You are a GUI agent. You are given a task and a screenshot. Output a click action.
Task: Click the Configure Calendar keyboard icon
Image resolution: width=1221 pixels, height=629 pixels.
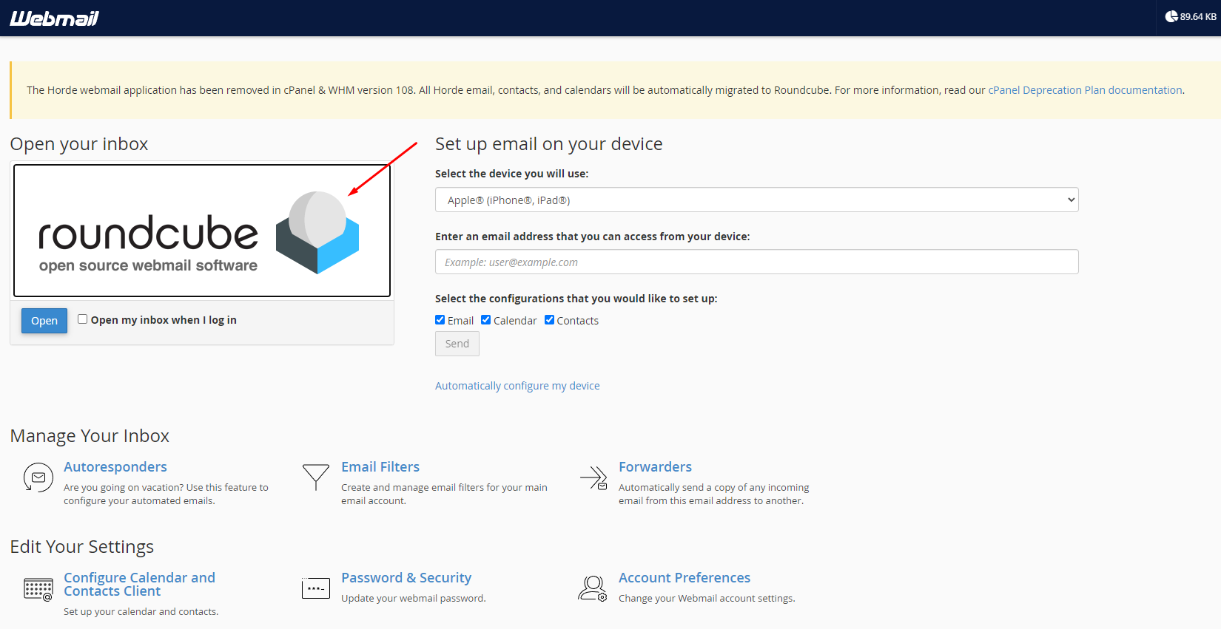[38, 589]
